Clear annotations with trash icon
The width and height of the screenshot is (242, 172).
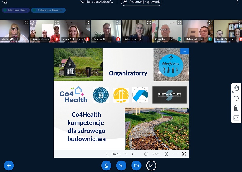pyautogui.click(x=236, y=108)
